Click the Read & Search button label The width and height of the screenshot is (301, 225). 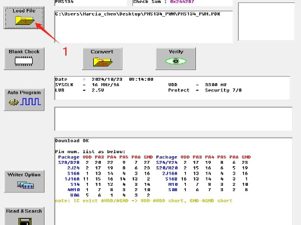click(24, 211)
